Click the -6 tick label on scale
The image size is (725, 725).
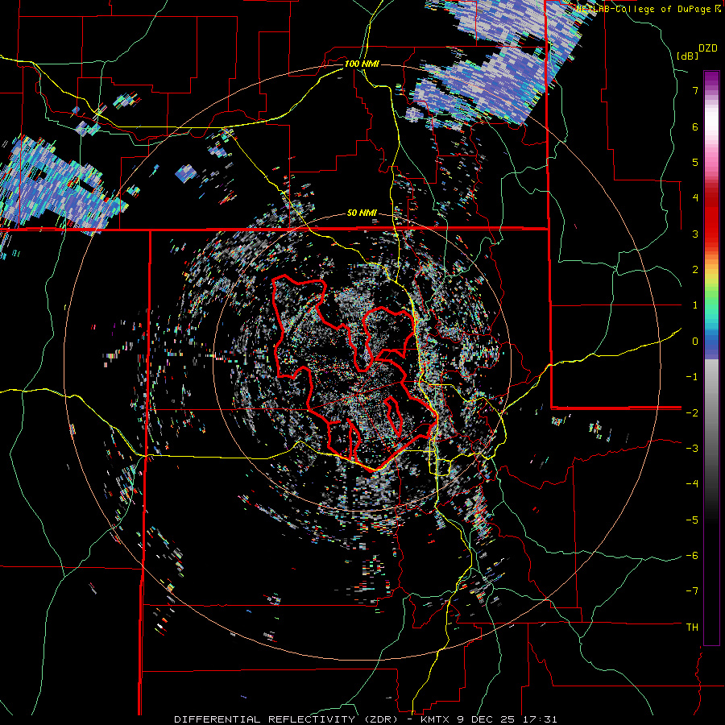[x=692, y=556]
